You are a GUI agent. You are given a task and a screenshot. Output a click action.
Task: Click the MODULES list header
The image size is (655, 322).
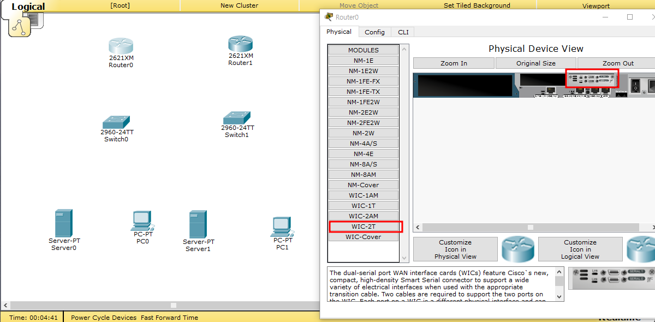click(364, 50)
